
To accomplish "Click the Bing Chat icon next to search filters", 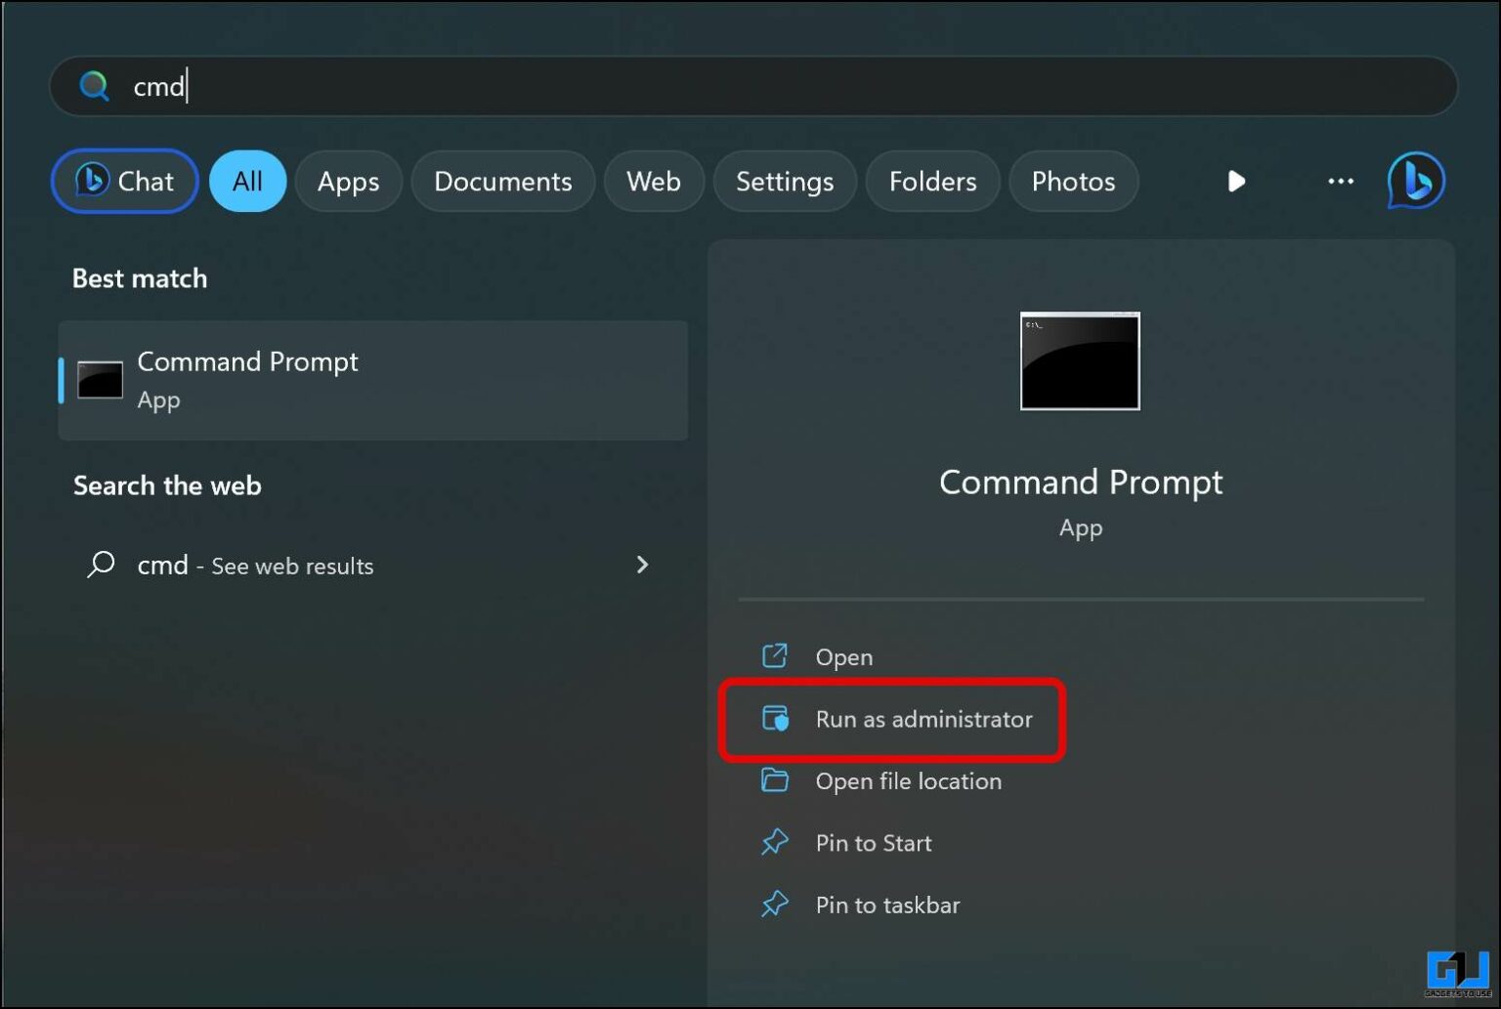I will click(x=90, y=181).
